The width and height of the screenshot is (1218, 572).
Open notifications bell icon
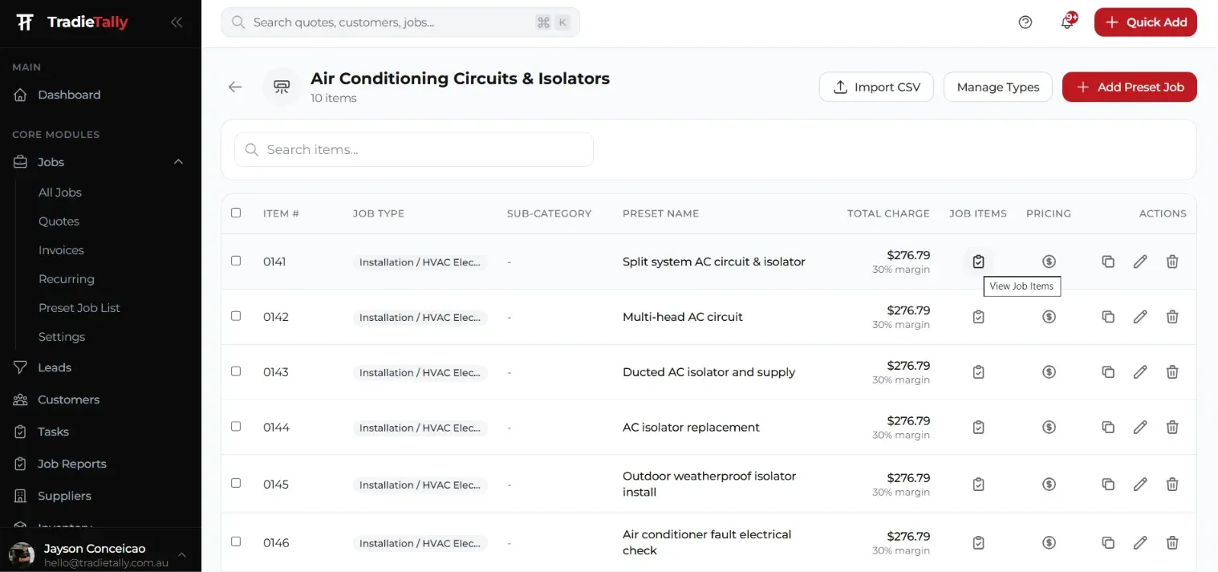(x=1067, y=22)
